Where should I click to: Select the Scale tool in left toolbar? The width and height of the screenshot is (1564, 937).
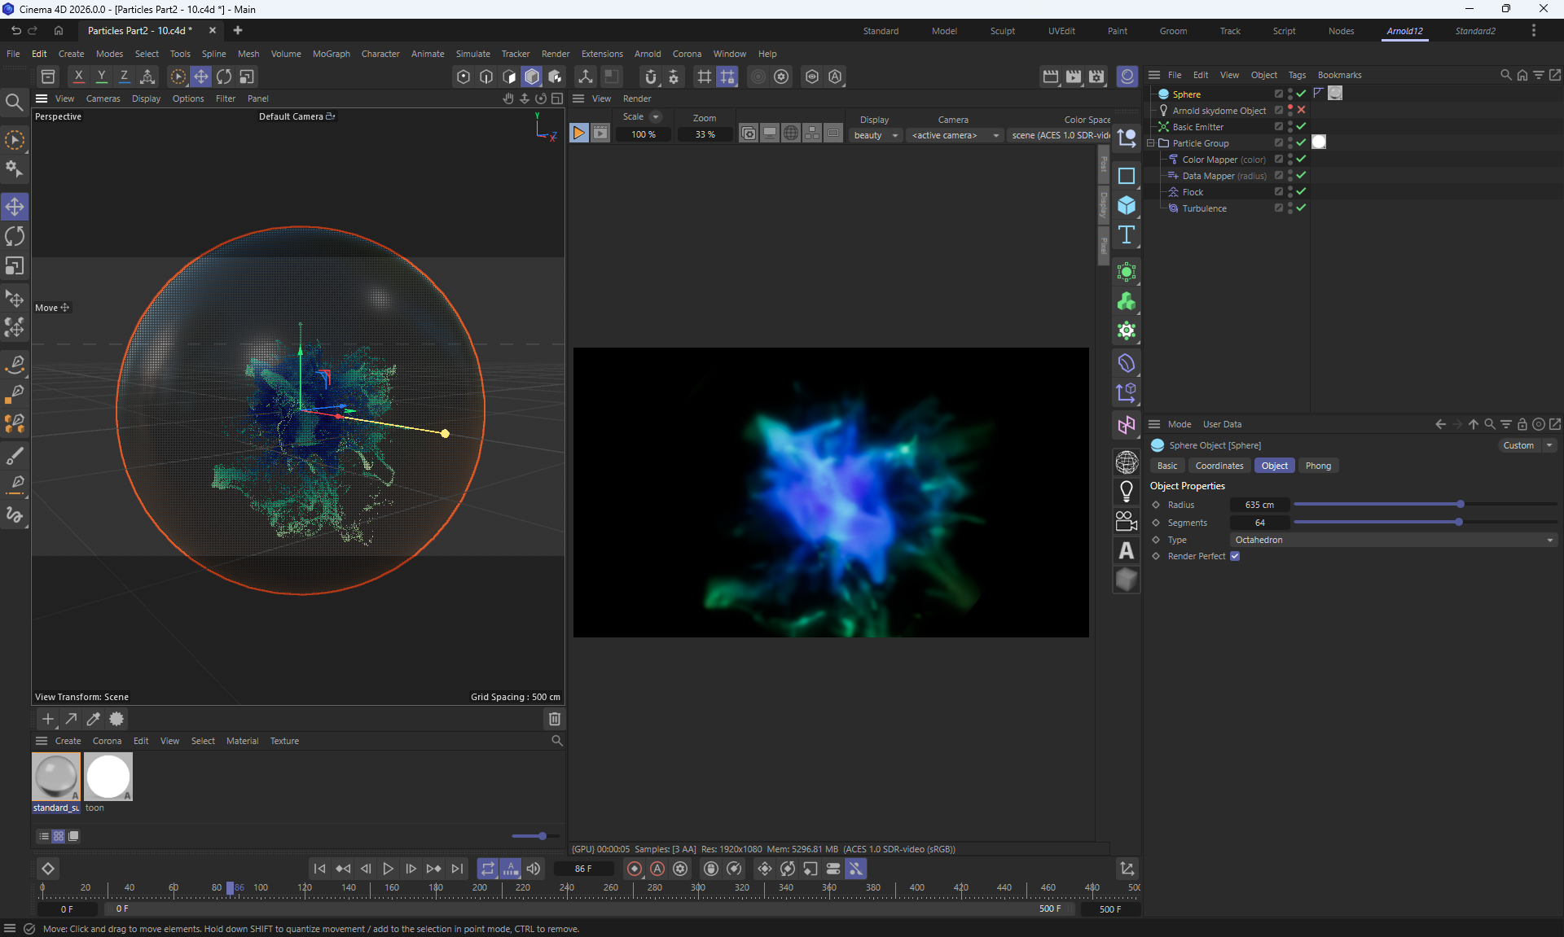click(15, 266)
